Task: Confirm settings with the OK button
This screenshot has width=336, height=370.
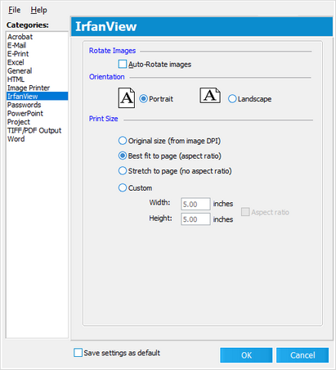Action: 246,355
